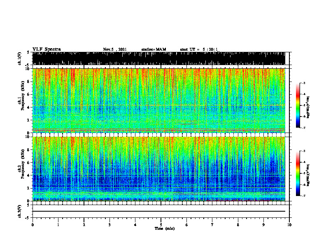Click the 'VLF Spectra' title text

(47, 49)
